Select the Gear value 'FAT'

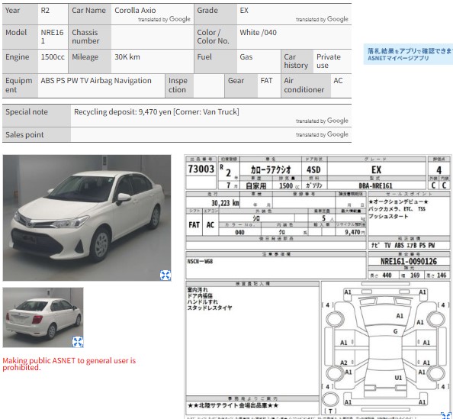[x=266, y=80]
